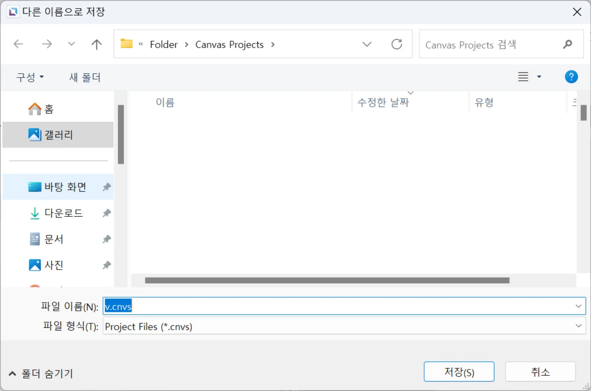Click the pin icon next to 문서
The height and width of the screenshot is (391, 591).
coord(106,239)
